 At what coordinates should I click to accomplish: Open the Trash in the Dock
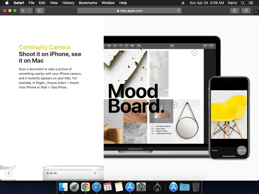196,187
